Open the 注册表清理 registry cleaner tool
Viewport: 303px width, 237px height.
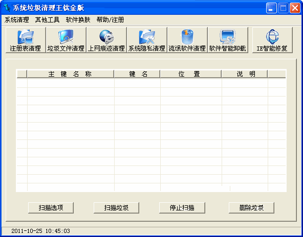click(26, 40)
